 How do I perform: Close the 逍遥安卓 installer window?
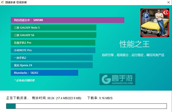pos(169,2)
